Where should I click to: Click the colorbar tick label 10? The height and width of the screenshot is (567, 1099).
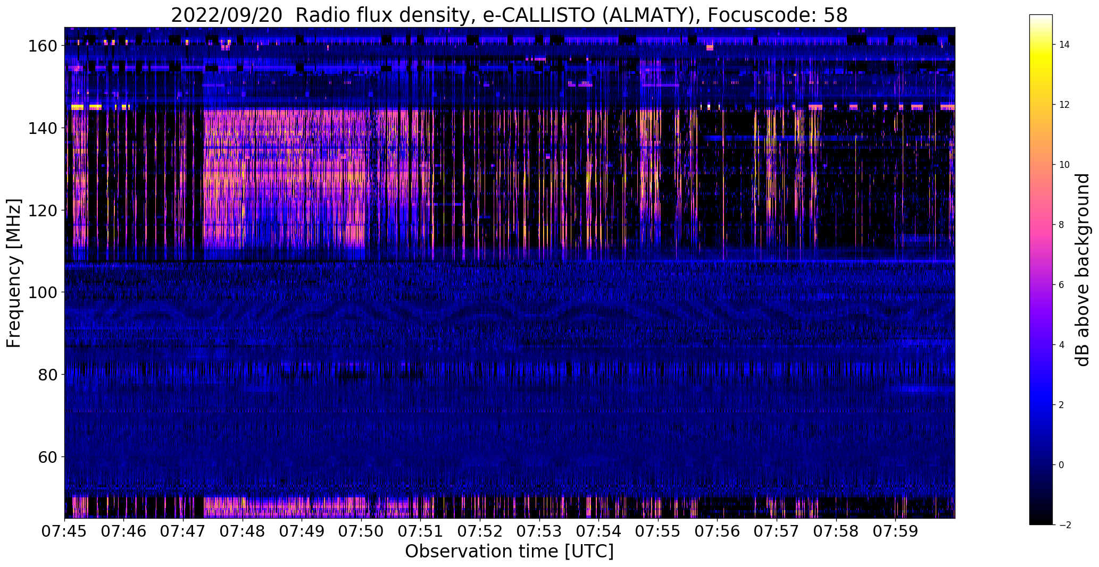pyautogui.click(x=1064, y=165)
